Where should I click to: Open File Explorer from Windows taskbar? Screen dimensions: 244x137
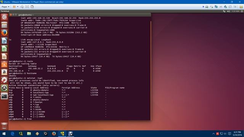pyautogui.click(x=29, y=134)
